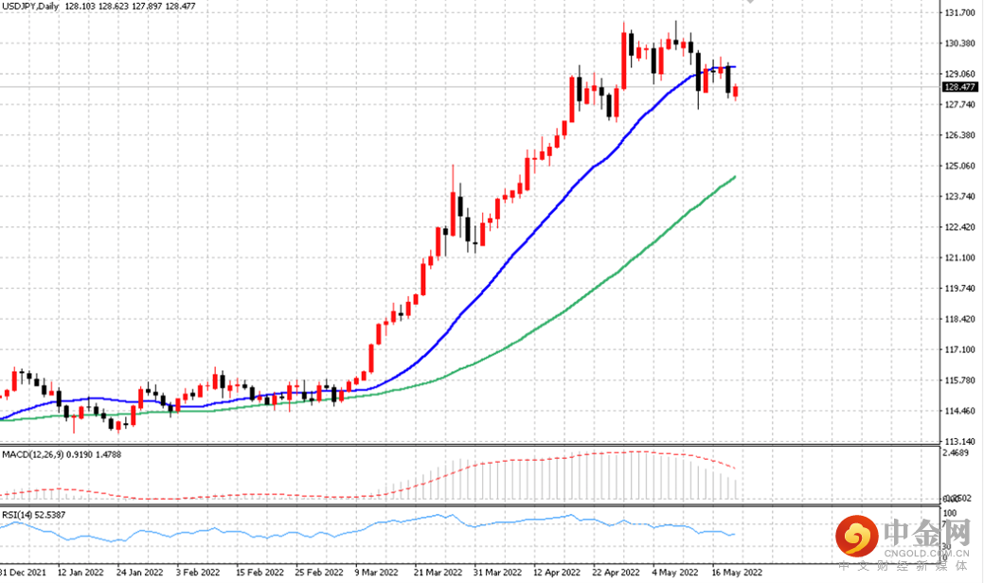
Task: Click the RSI(14) 52.5387 indicator label
Action: (34, 515)
